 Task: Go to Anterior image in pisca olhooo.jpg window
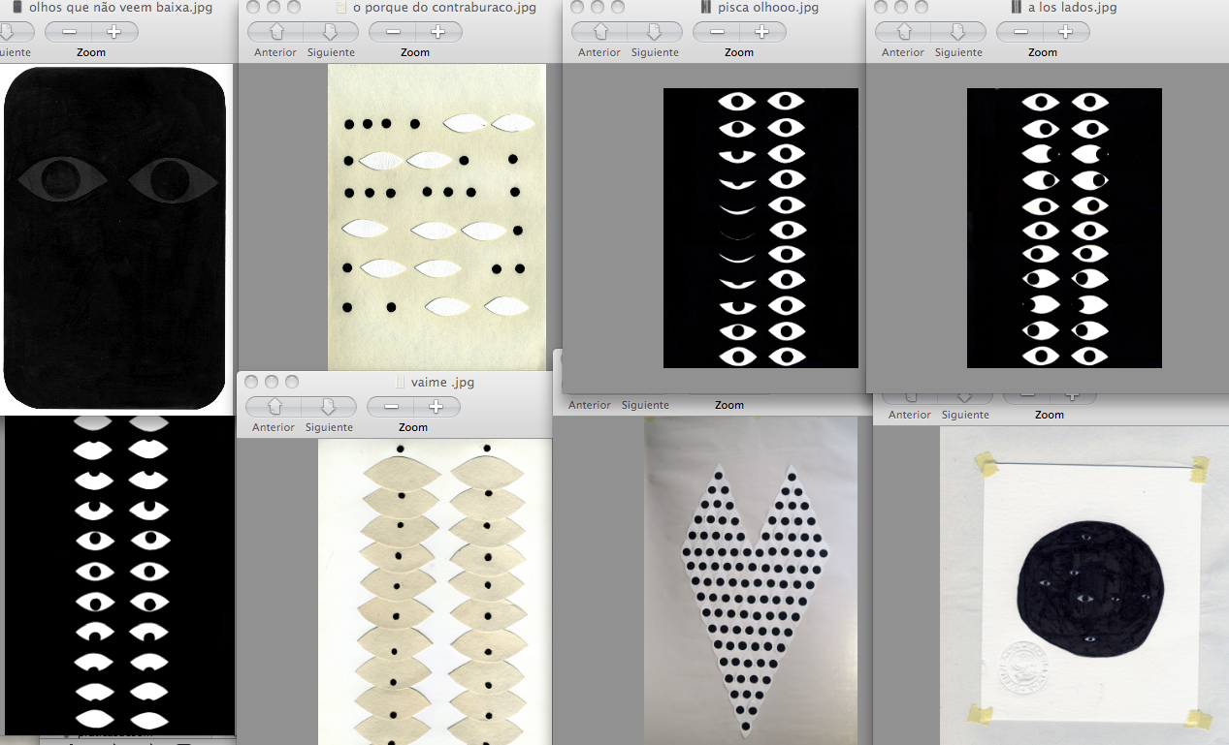click(599, 32)
